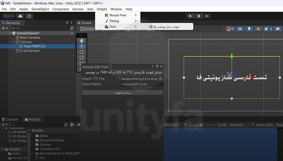Image resolution: width=283 pixels, height=161 pixels.
Task: Toggle Mute Audio in Game view
Action: point(265,125)
